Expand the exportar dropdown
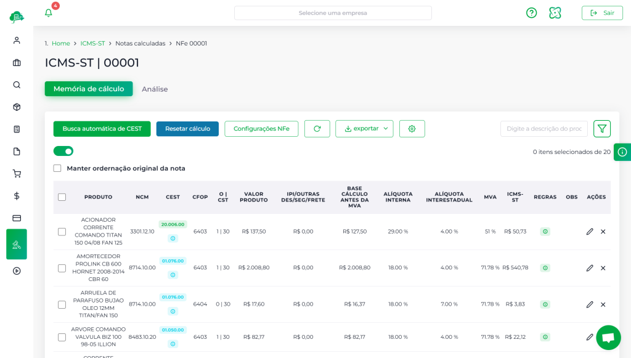631x358 pixels. [x=364, y=129]
